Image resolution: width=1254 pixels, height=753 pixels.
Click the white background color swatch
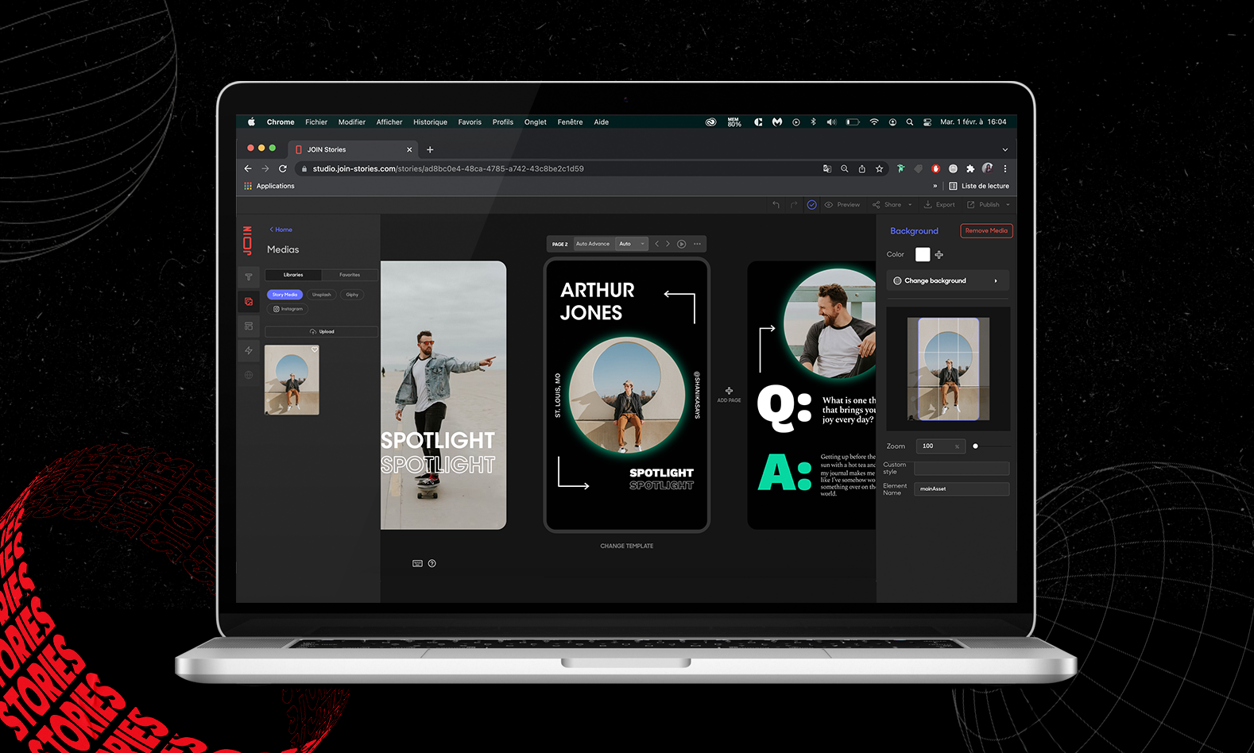point(922,254)
